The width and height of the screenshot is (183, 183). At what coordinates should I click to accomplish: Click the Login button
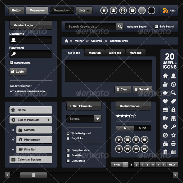pos(18,71)
